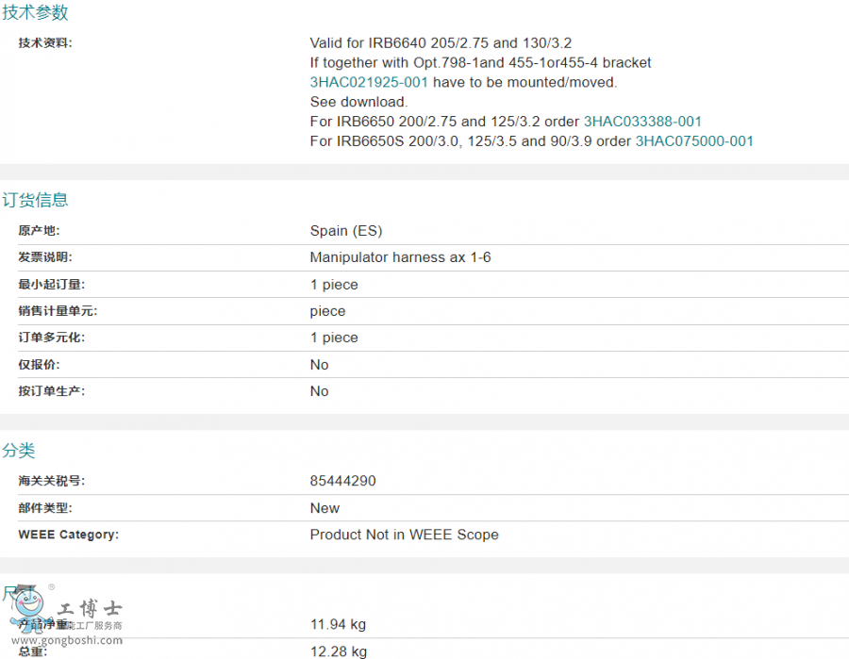849x659 pixels.
Task: Click the Manipulator harness ax 1-6 text
Action: (400, 257)
